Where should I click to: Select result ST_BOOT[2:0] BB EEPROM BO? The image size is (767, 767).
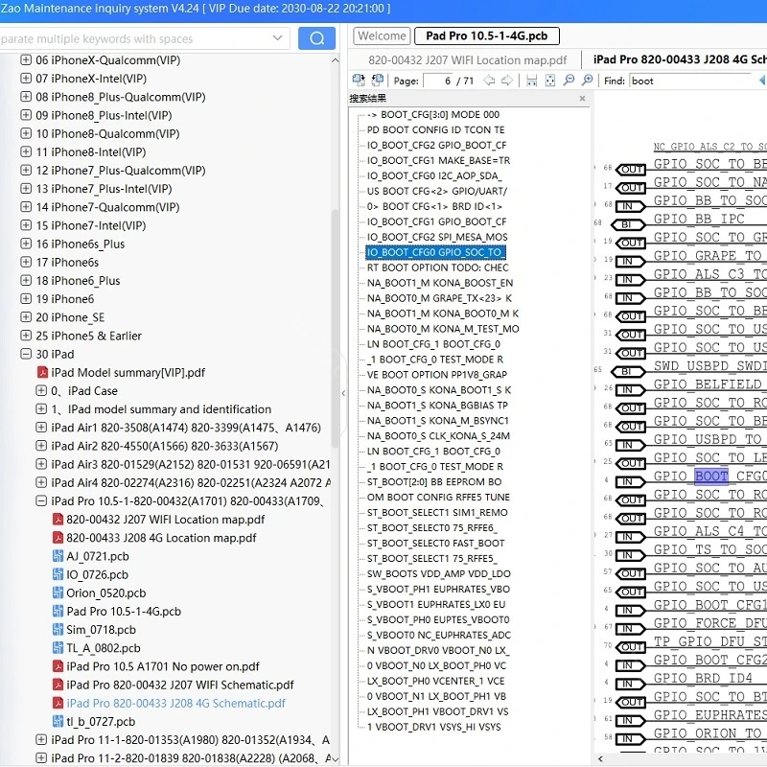click(x=434, y=482)
